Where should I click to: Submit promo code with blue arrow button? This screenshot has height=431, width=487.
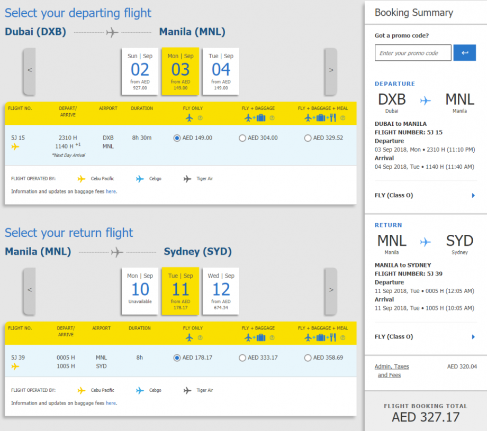pos(465,53)
